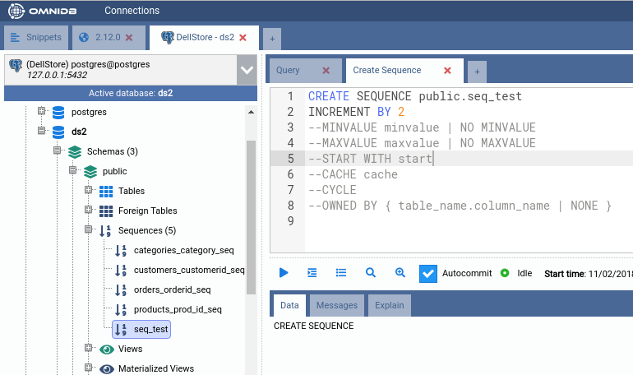The image size is (633, 375).
Task: Expand the postgres database node
Action: point(42,112)
